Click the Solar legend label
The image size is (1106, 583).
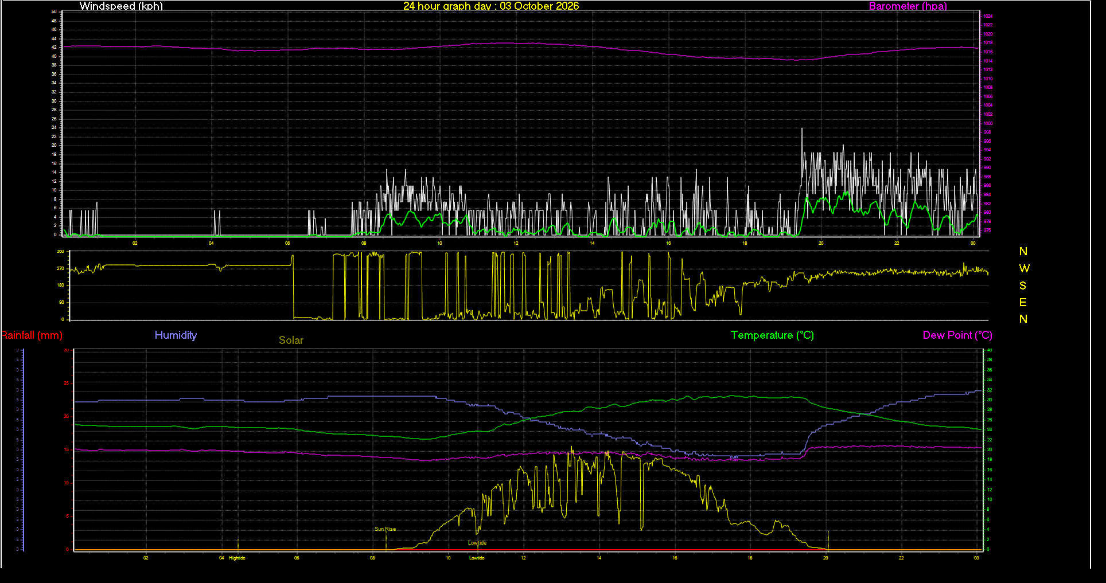[291, 340]
